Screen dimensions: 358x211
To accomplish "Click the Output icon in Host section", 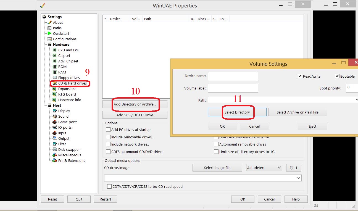I will [x=55, y=138].
